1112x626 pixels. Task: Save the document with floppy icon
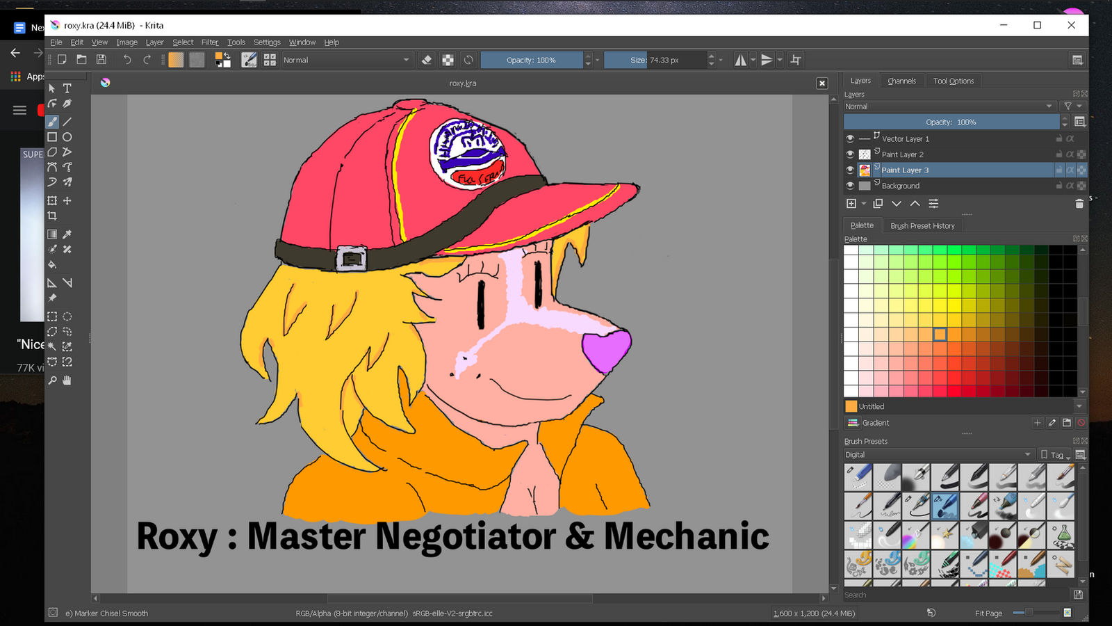coord(101,60)
